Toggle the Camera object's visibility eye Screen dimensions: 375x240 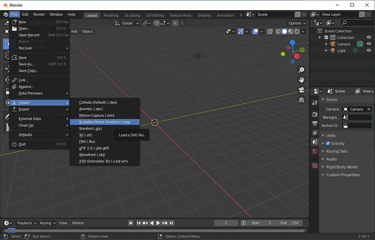tap(368, 44)
